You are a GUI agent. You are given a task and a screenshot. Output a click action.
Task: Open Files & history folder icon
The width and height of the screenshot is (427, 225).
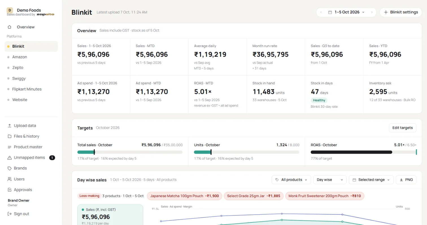coord(10,136)
